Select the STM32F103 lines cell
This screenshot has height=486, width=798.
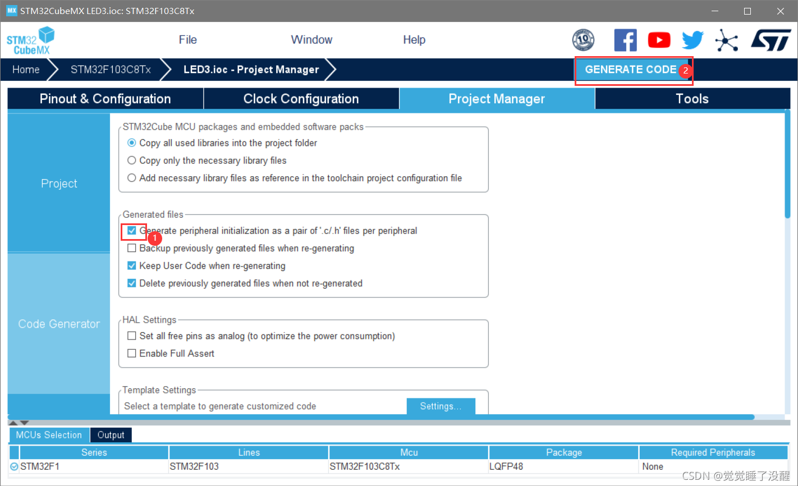[249, 466]
